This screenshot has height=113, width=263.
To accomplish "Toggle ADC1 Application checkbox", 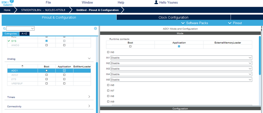I will (x=64, y=71).
